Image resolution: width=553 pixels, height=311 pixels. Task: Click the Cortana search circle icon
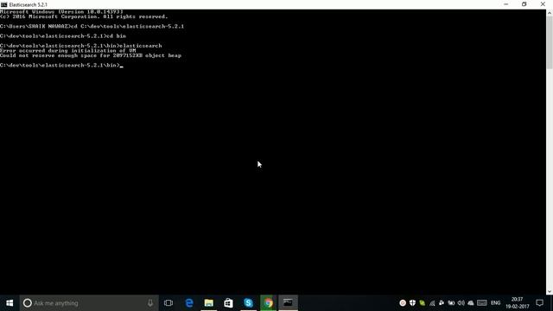(x=27, y=303)
